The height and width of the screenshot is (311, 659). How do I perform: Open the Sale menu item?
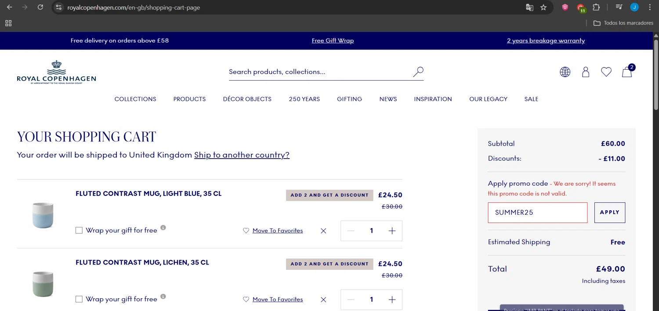531,99
